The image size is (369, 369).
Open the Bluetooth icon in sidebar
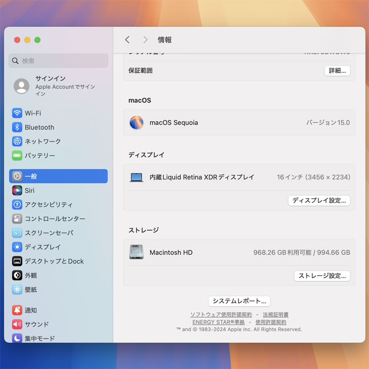[17, 127]
